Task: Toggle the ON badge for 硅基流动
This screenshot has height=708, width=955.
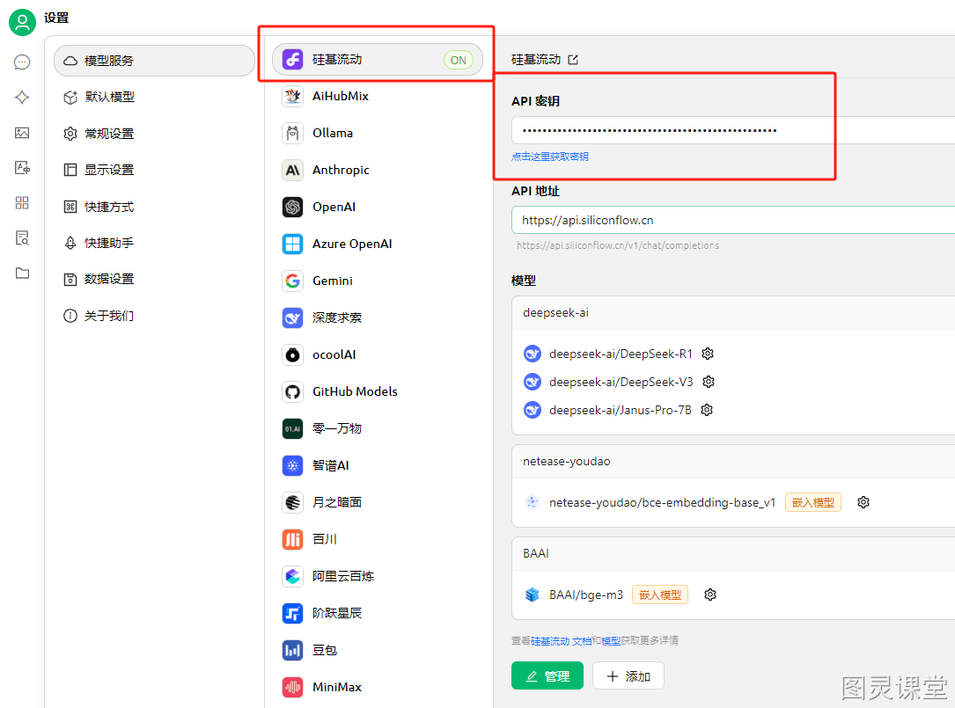Action: [x=458, y=60]
